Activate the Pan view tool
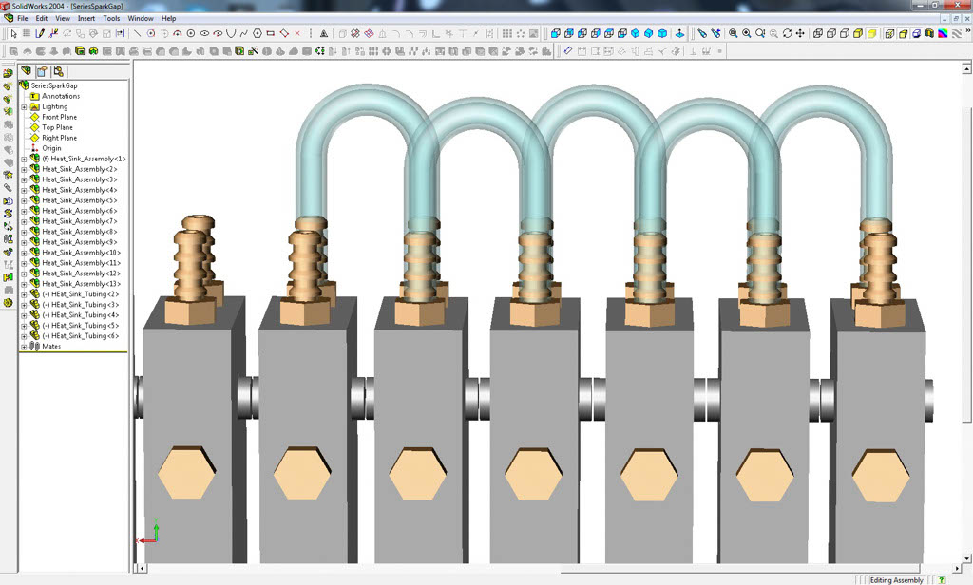This screenshot has height=585, width=973. [798, 33]
